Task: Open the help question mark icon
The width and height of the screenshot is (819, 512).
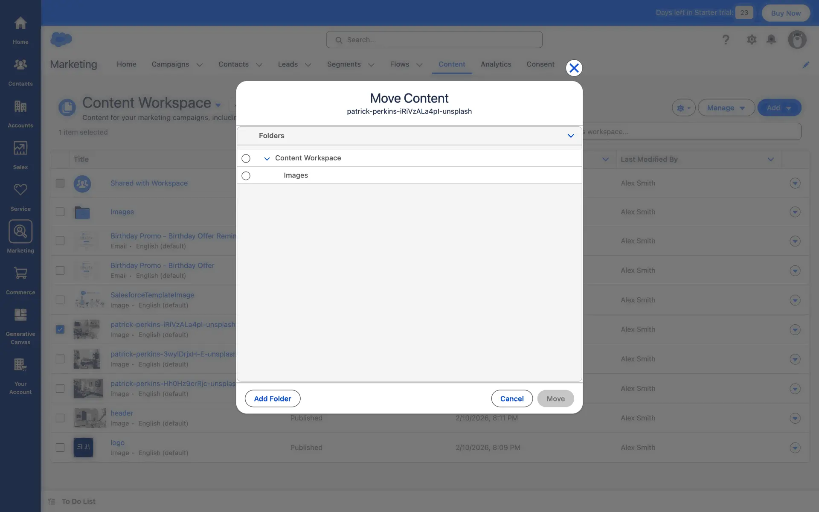Action: pos(726,40)
